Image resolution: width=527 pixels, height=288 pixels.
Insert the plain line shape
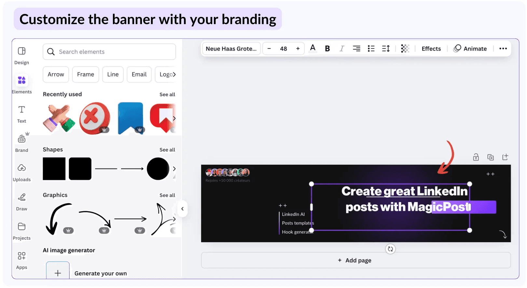106,169
